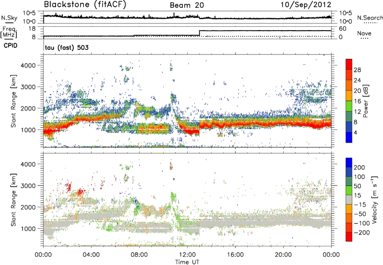The image size is (383, 265).
Task: Click '4000' tick on power panel axis
Action: coord(28,66)
